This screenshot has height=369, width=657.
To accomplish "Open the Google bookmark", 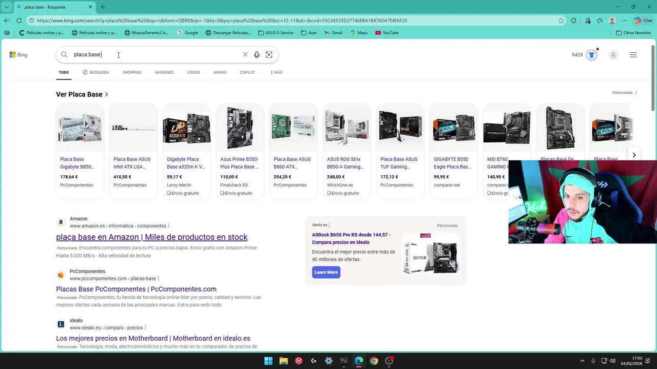I will (187, 33).
